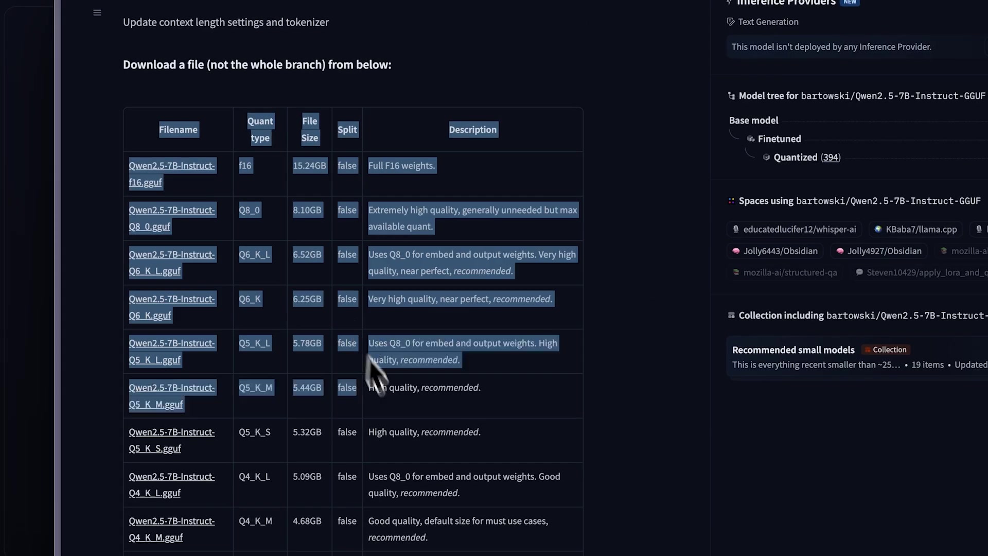Open the Qwen2.5-7B-Instruct-Q5_K_M.gguf file link
Viewport: 988px width, 556px height.
coord(172,396)
